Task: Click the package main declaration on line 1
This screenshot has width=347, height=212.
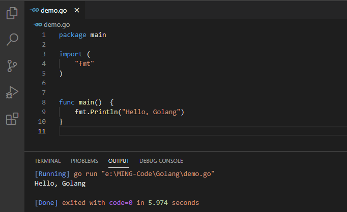Action: coord(82,35)
